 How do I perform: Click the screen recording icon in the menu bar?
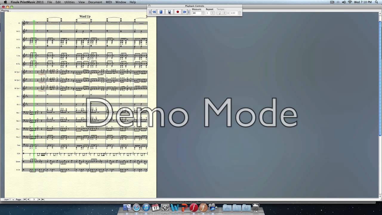pyautogui.click(x=332, y=2)
